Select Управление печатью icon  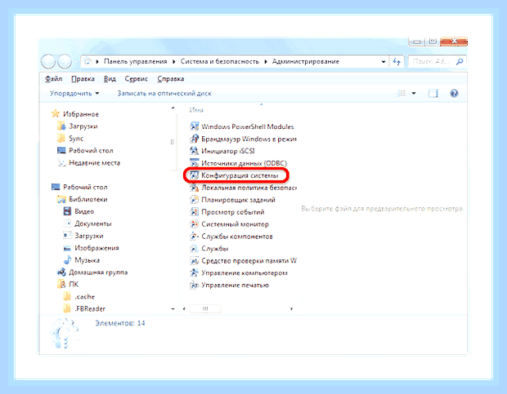point(194,285)
